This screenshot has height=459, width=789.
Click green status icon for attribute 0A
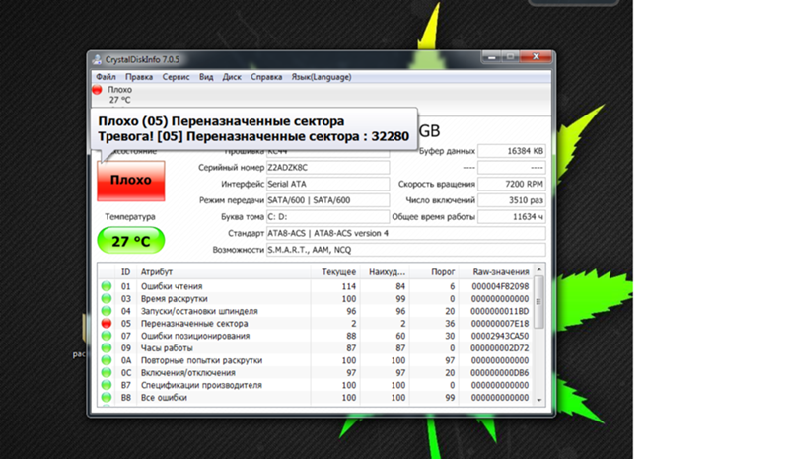tap(107, 360)
